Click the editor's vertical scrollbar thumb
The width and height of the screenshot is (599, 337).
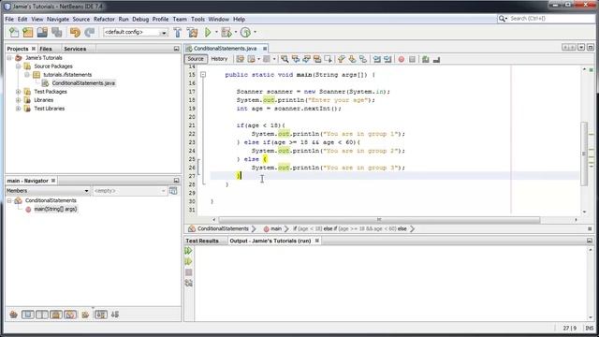click(x=584, y=154)
